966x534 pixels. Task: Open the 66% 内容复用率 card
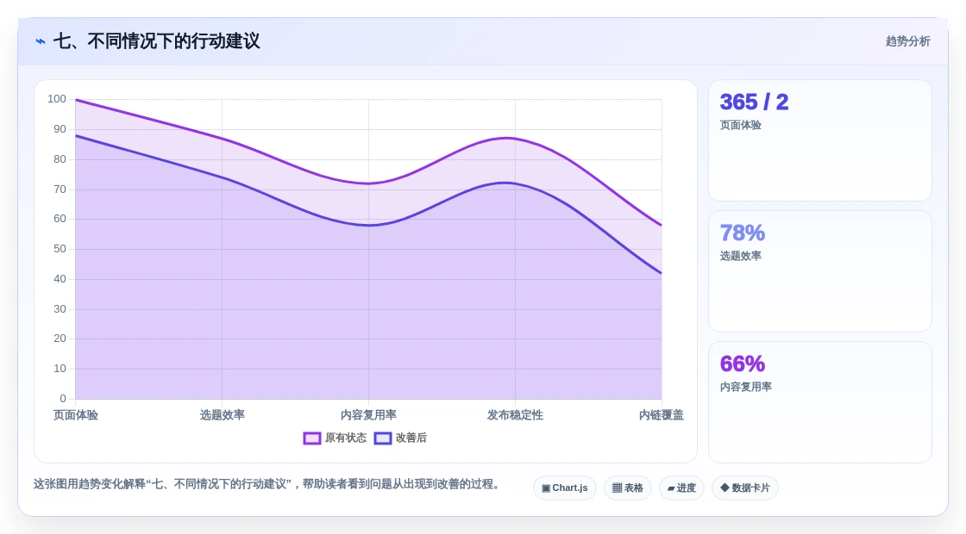pyautogui.click(x=820, y=402)
